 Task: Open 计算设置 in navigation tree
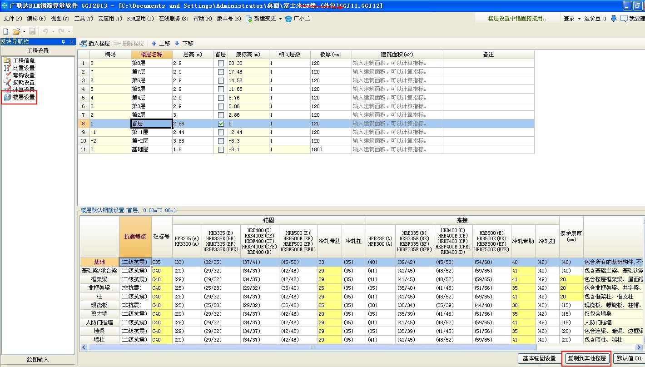(19, 90)
